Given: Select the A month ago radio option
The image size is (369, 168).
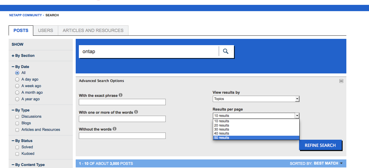Looking at the screenshot, I should 17,93.
